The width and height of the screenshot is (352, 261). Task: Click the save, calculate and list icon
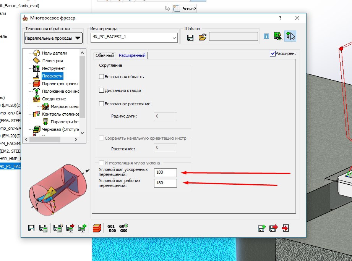(58, 228)
